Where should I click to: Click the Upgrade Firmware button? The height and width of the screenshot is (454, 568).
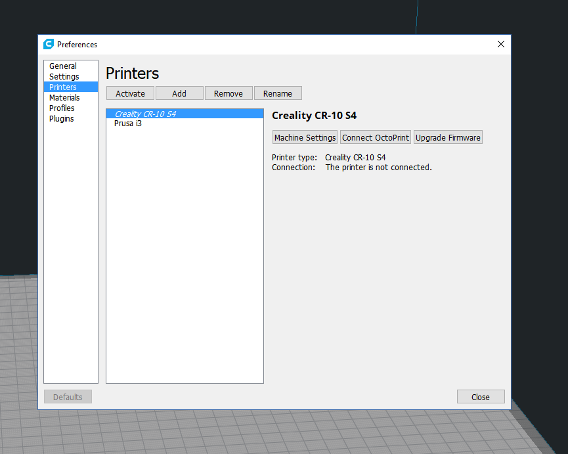point(448,137)
